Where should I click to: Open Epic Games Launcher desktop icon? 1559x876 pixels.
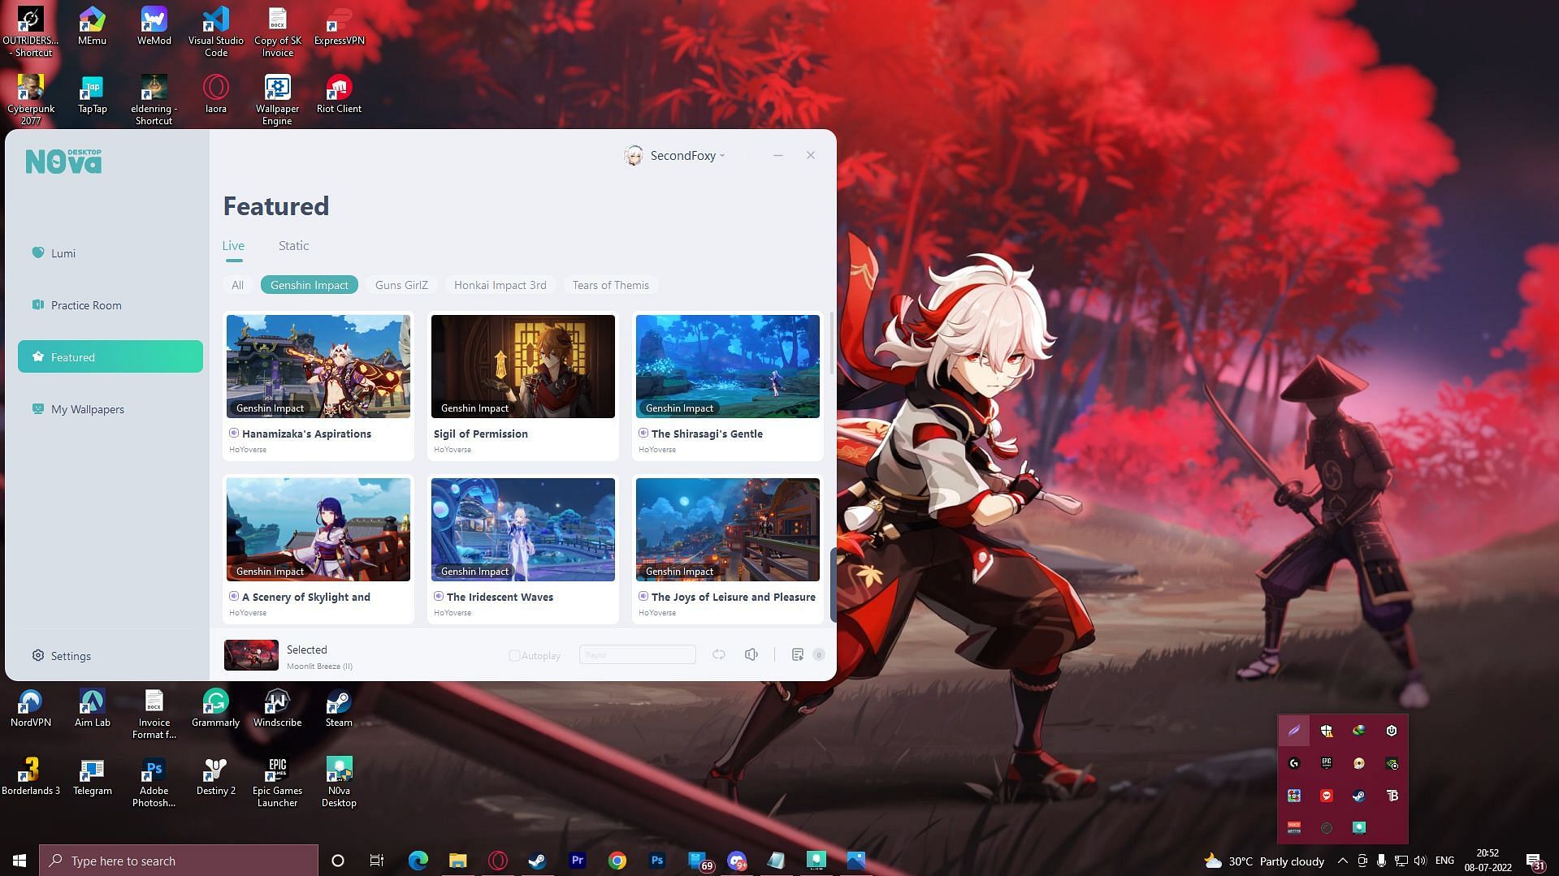277,782
